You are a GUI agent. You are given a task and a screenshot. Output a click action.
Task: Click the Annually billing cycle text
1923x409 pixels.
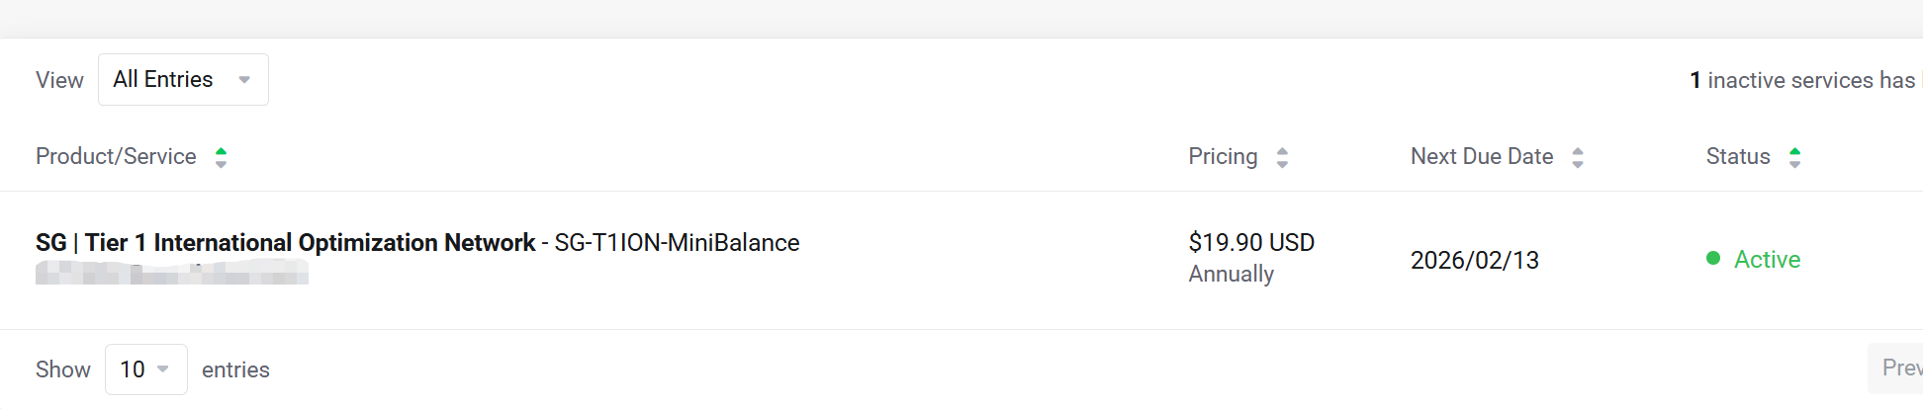click(1231, 275)
